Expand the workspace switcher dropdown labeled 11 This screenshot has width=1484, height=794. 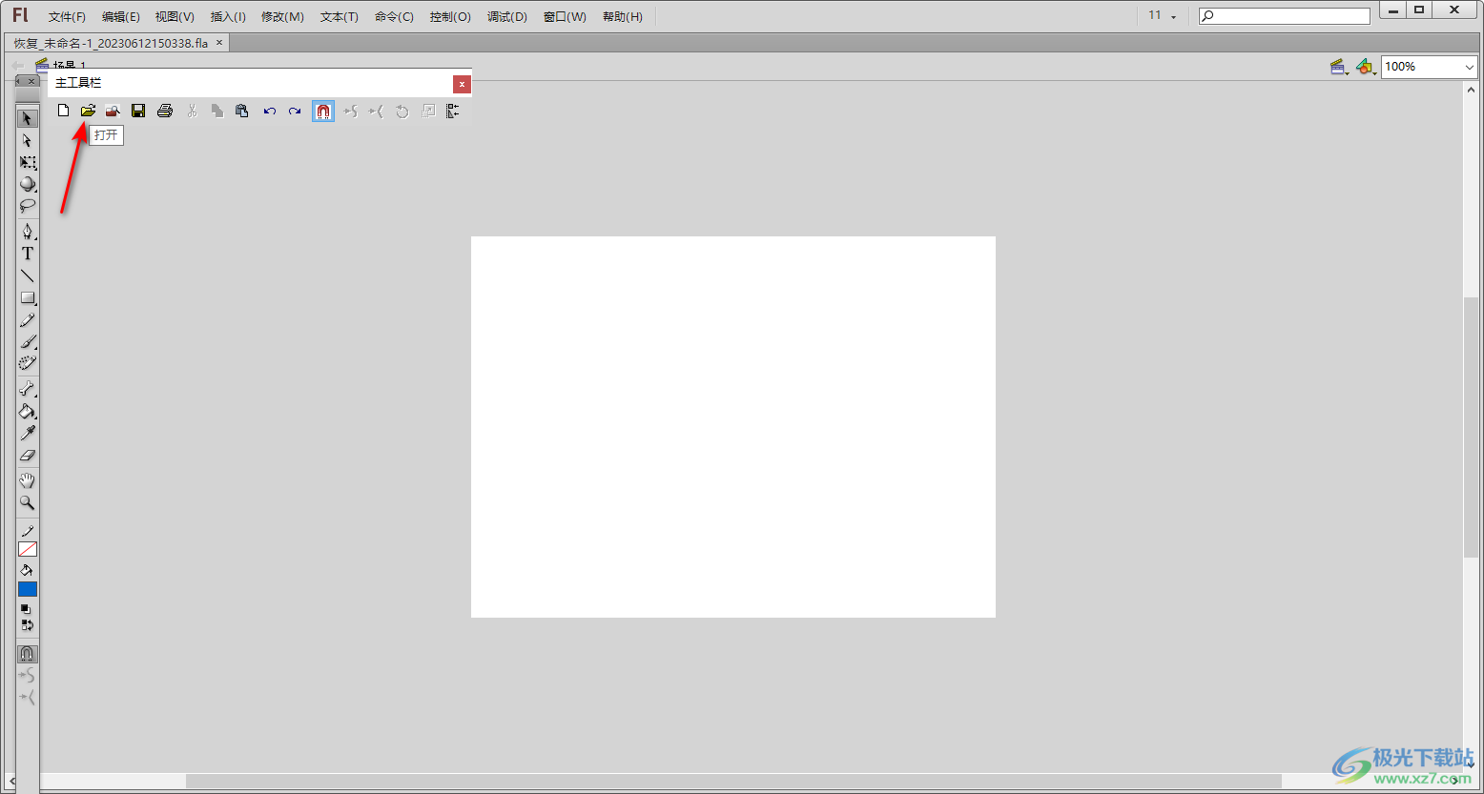tap(1162, 15)
